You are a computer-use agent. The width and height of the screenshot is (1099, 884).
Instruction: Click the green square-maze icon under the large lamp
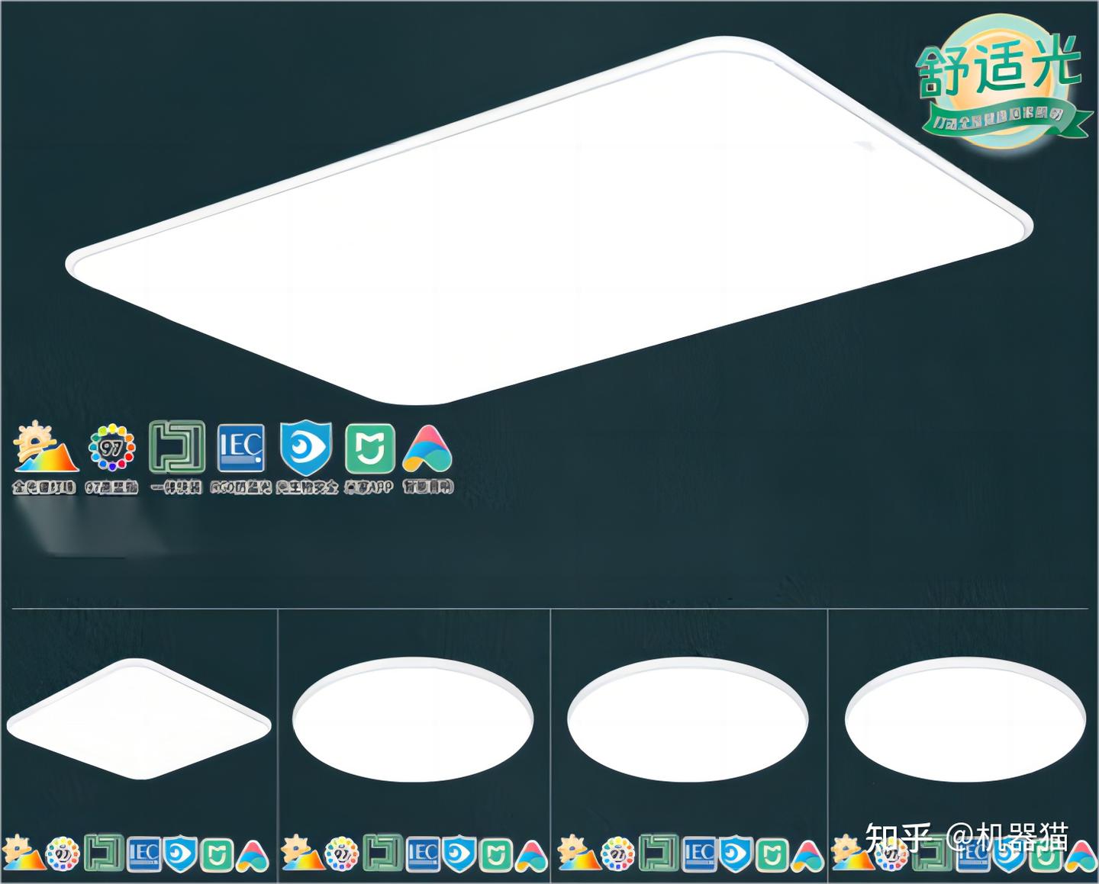177,447
